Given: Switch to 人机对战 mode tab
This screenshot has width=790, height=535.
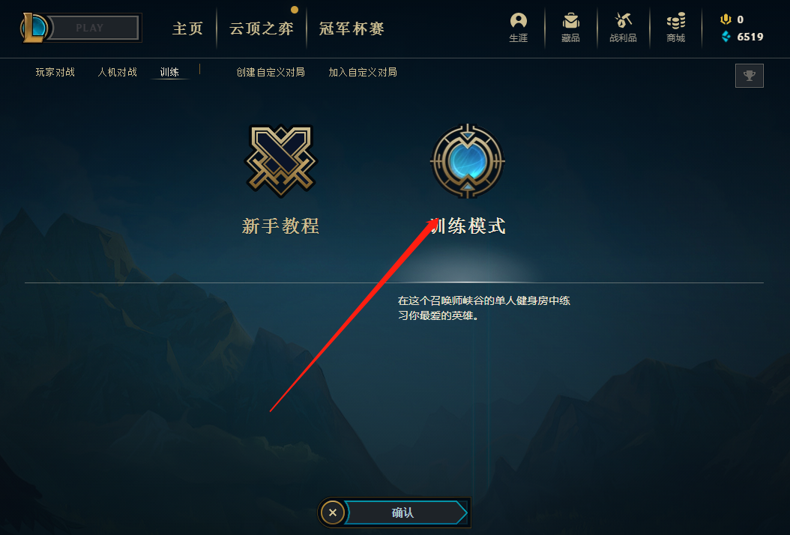Looking at the screenshot, I should tap(118, 72).
